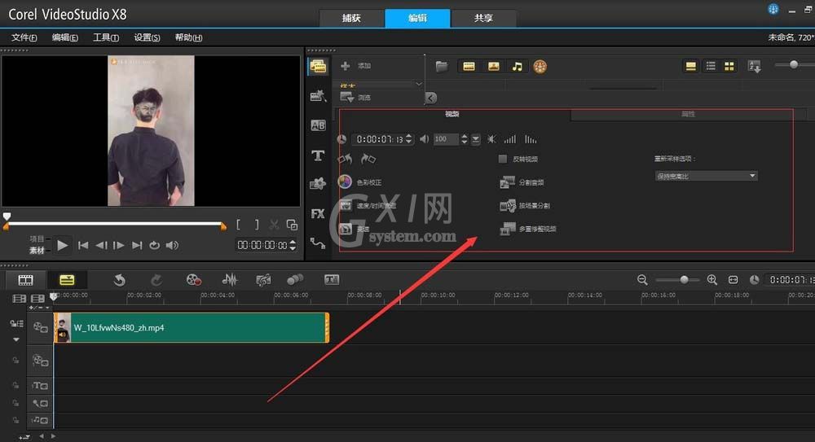The image size is (815, 442).
Task: Sort library clips with A-Z icon
Action: pos(754,67)
